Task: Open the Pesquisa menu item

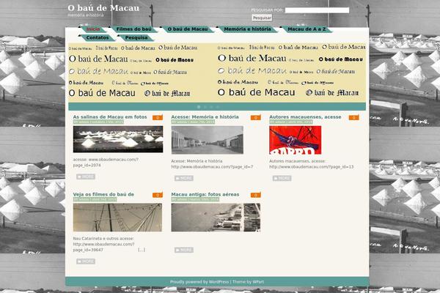Action: [x=136, y=37]
